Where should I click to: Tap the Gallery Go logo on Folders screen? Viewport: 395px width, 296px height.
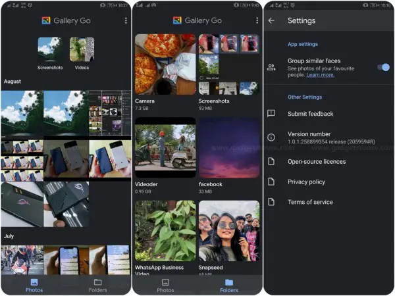tap(177, 20)
